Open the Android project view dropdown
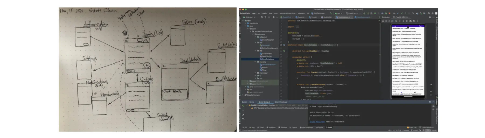Image resolution: width=485 pixels, height=138 pixels. click(x=249, y=17)
